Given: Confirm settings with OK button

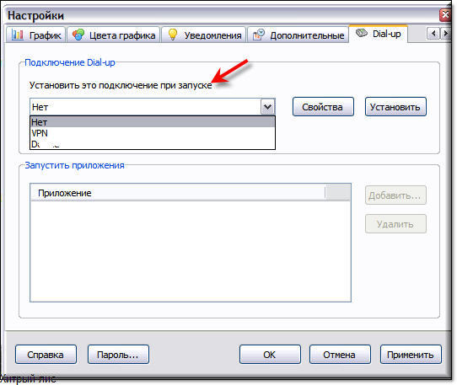Looking at the screenshot, I should [270, 355].
